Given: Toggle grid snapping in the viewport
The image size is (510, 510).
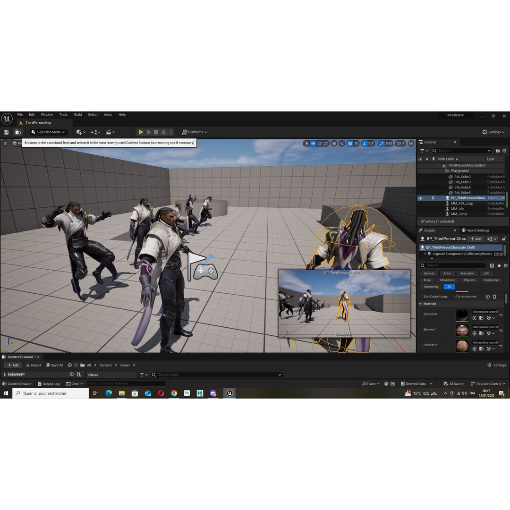Looking at the screenshot, I should (x=350, y=144).
